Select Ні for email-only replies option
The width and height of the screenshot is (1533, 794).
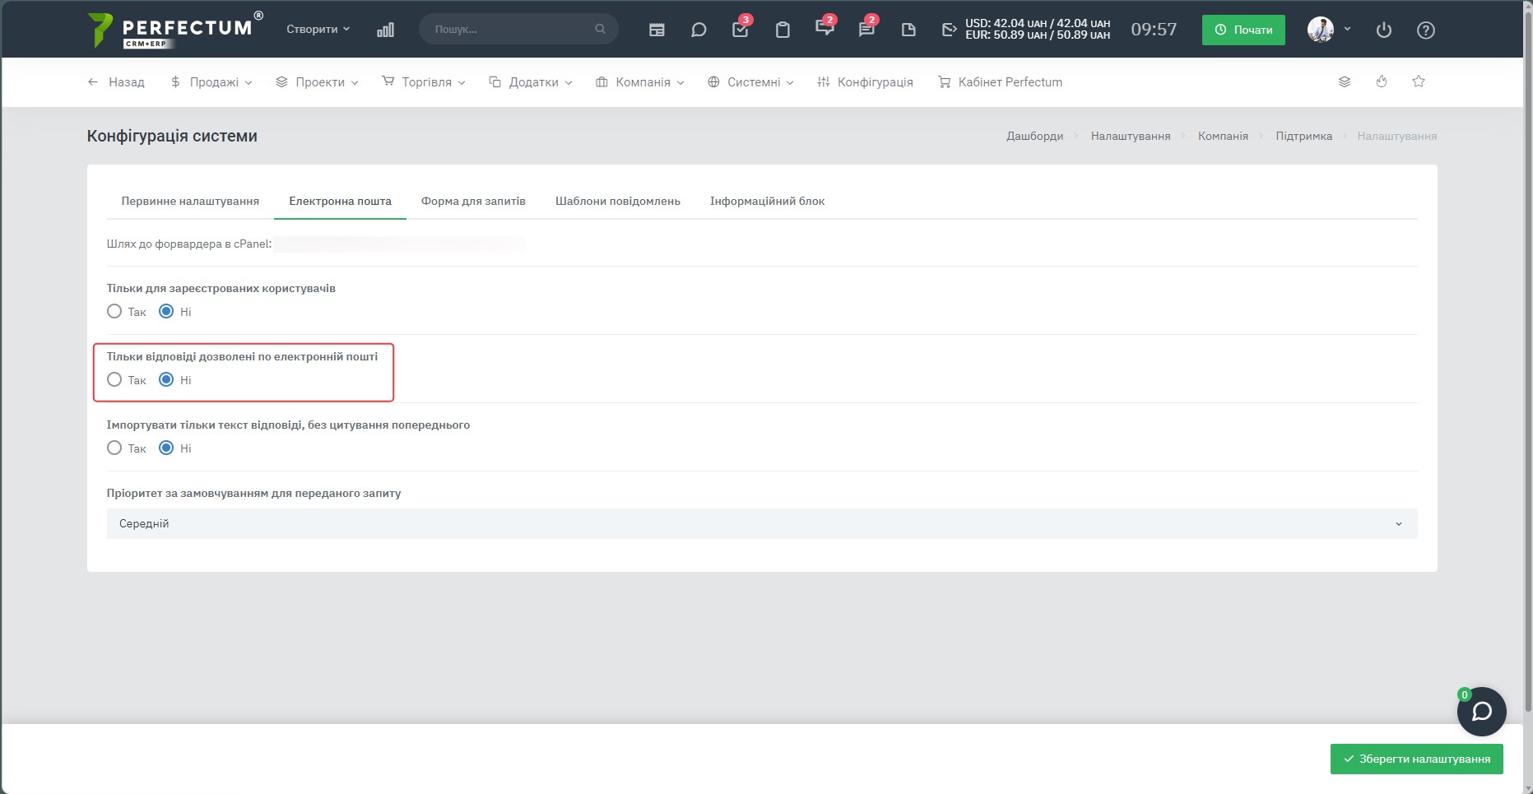(x=166, y=379)
